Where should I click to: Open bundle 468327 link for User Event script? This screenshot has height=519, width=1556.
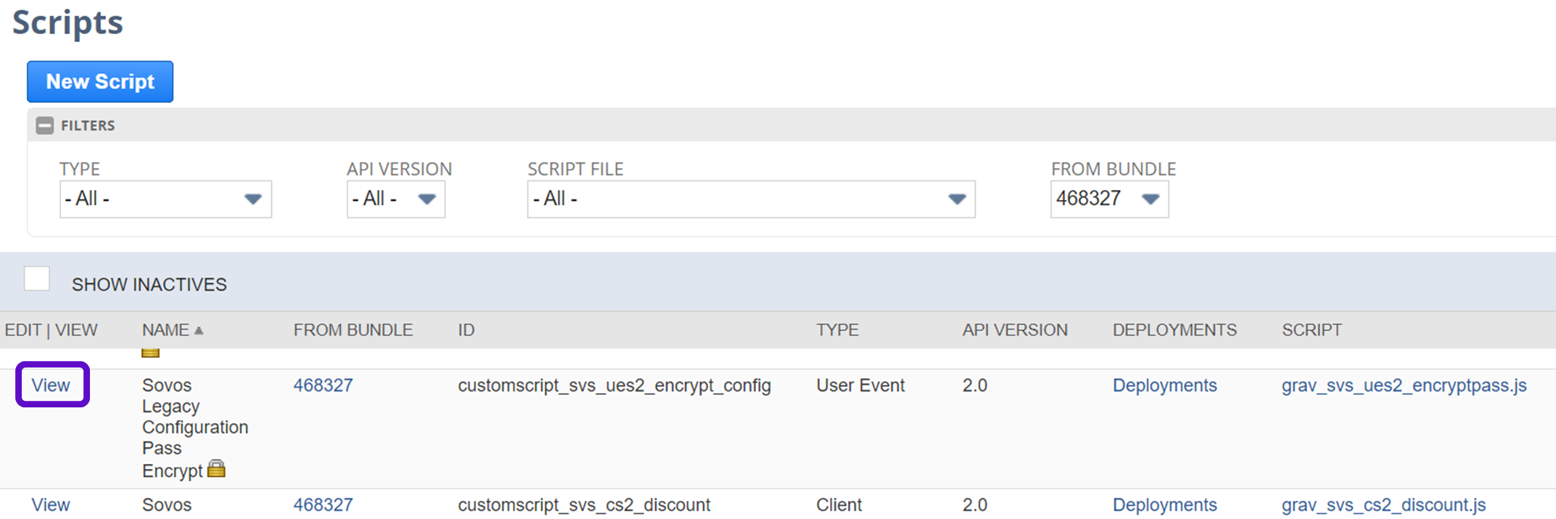tap(323, 385)
